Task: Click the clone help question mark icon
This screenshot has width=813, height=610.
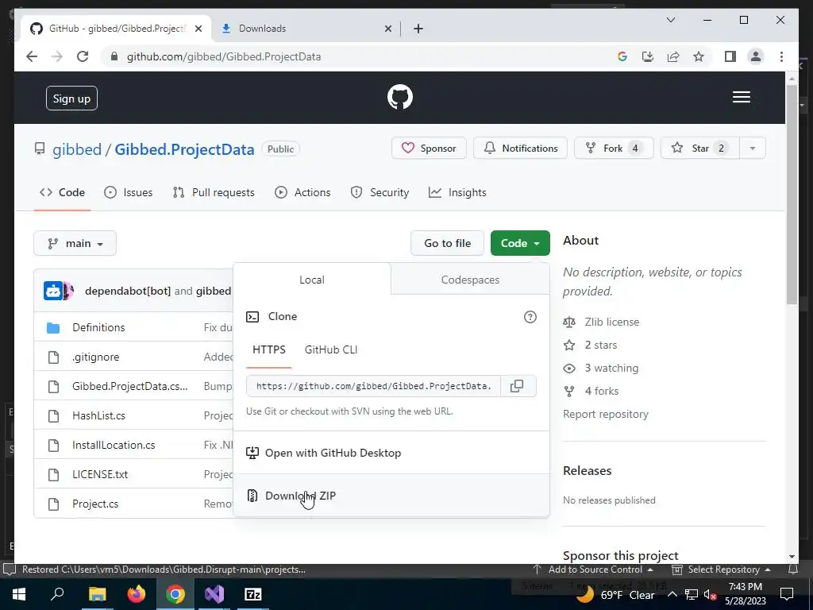Action: point(530,317)
